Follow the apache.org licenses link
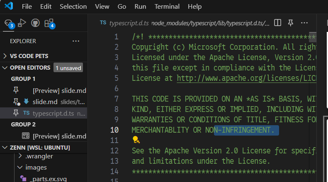Viewport: 328px width, 182px height. [246, 78]
